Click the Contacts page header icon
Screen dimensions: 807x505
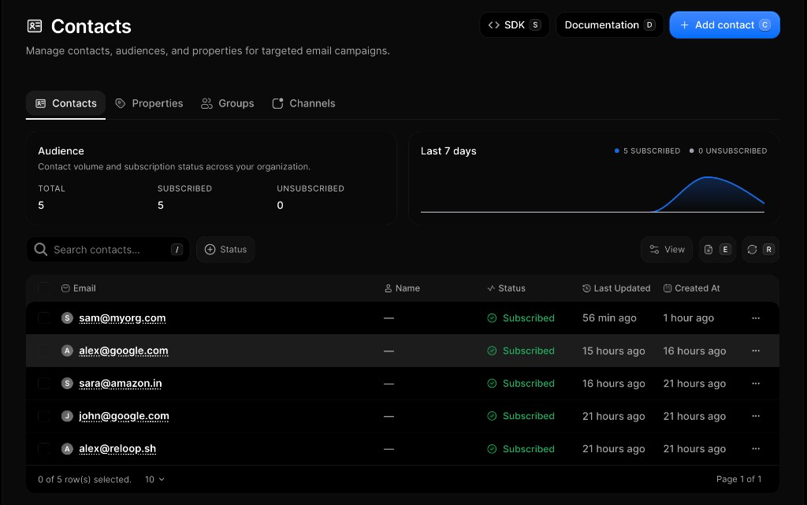35,26
